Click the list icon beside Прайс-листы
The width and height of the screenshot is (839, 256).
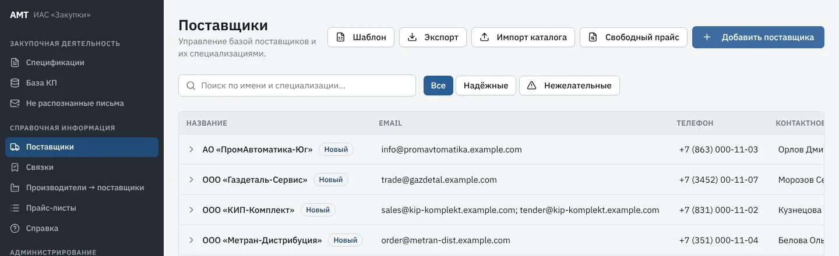pos(15,208)
